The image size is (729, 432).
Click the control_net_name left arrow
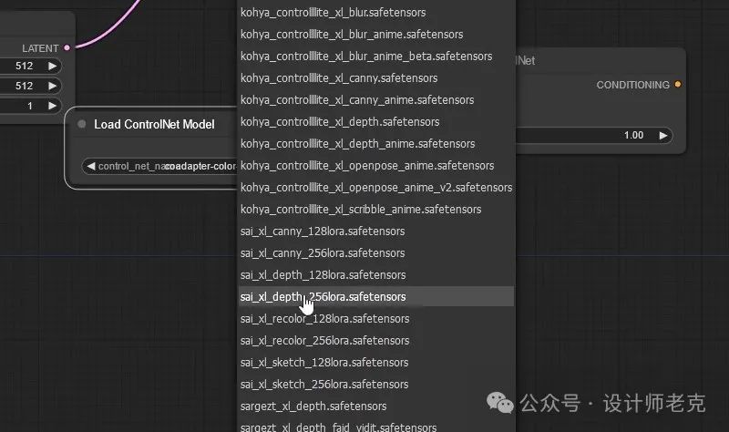coord(90,166)
